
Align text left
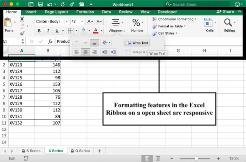(77, 52)
